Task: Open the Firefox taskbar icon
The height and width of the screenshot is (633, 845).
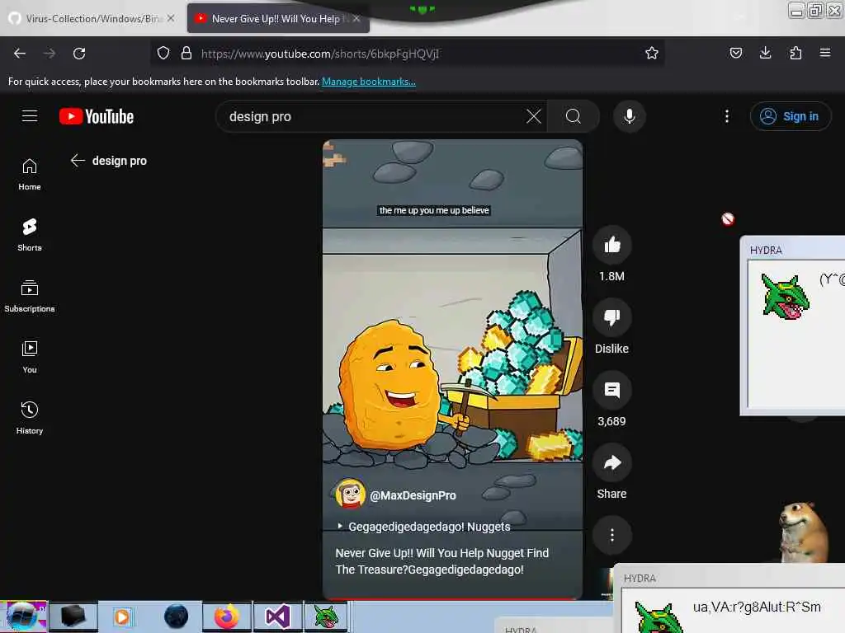Action: pos(226,617)
